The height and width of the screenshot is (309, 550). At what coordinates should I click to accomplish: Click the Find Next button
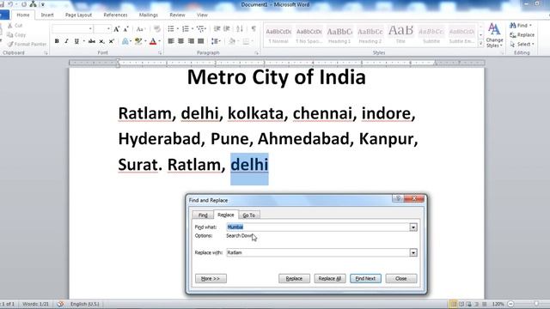click(365, 278)
